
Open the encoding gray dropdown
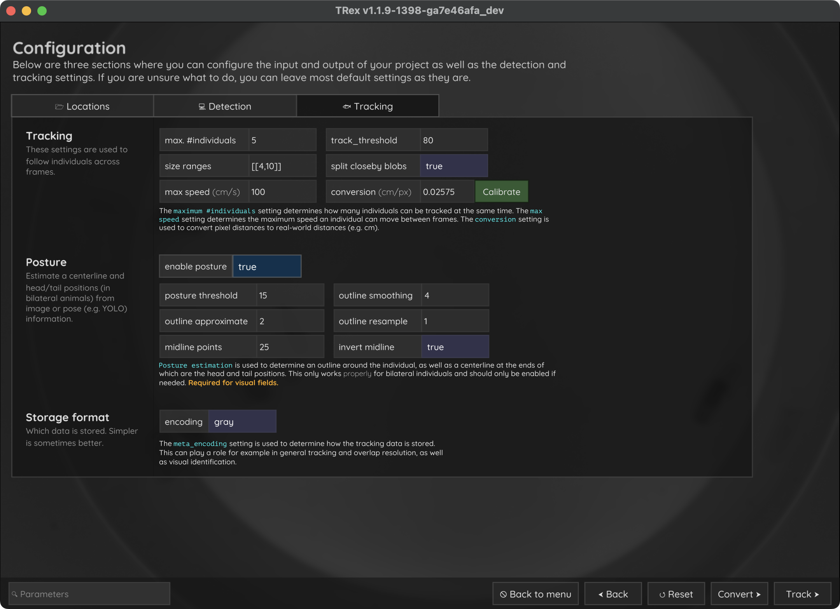click(x=242, y=421)
